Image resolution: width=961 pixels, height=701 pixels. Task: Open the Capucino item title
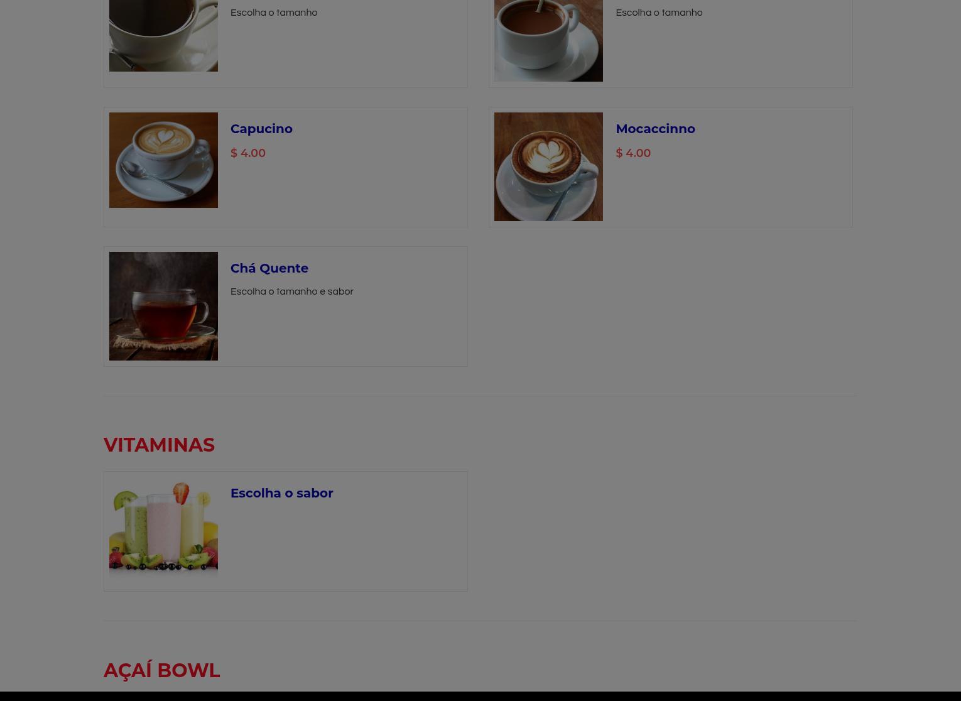click(261, 129)
